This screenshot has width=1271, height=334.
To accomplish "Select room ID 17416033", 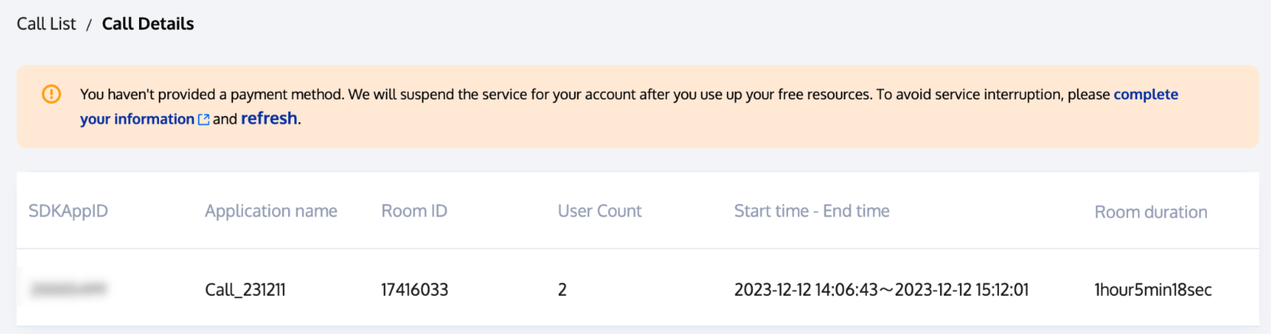I will (x=414, y=290).
